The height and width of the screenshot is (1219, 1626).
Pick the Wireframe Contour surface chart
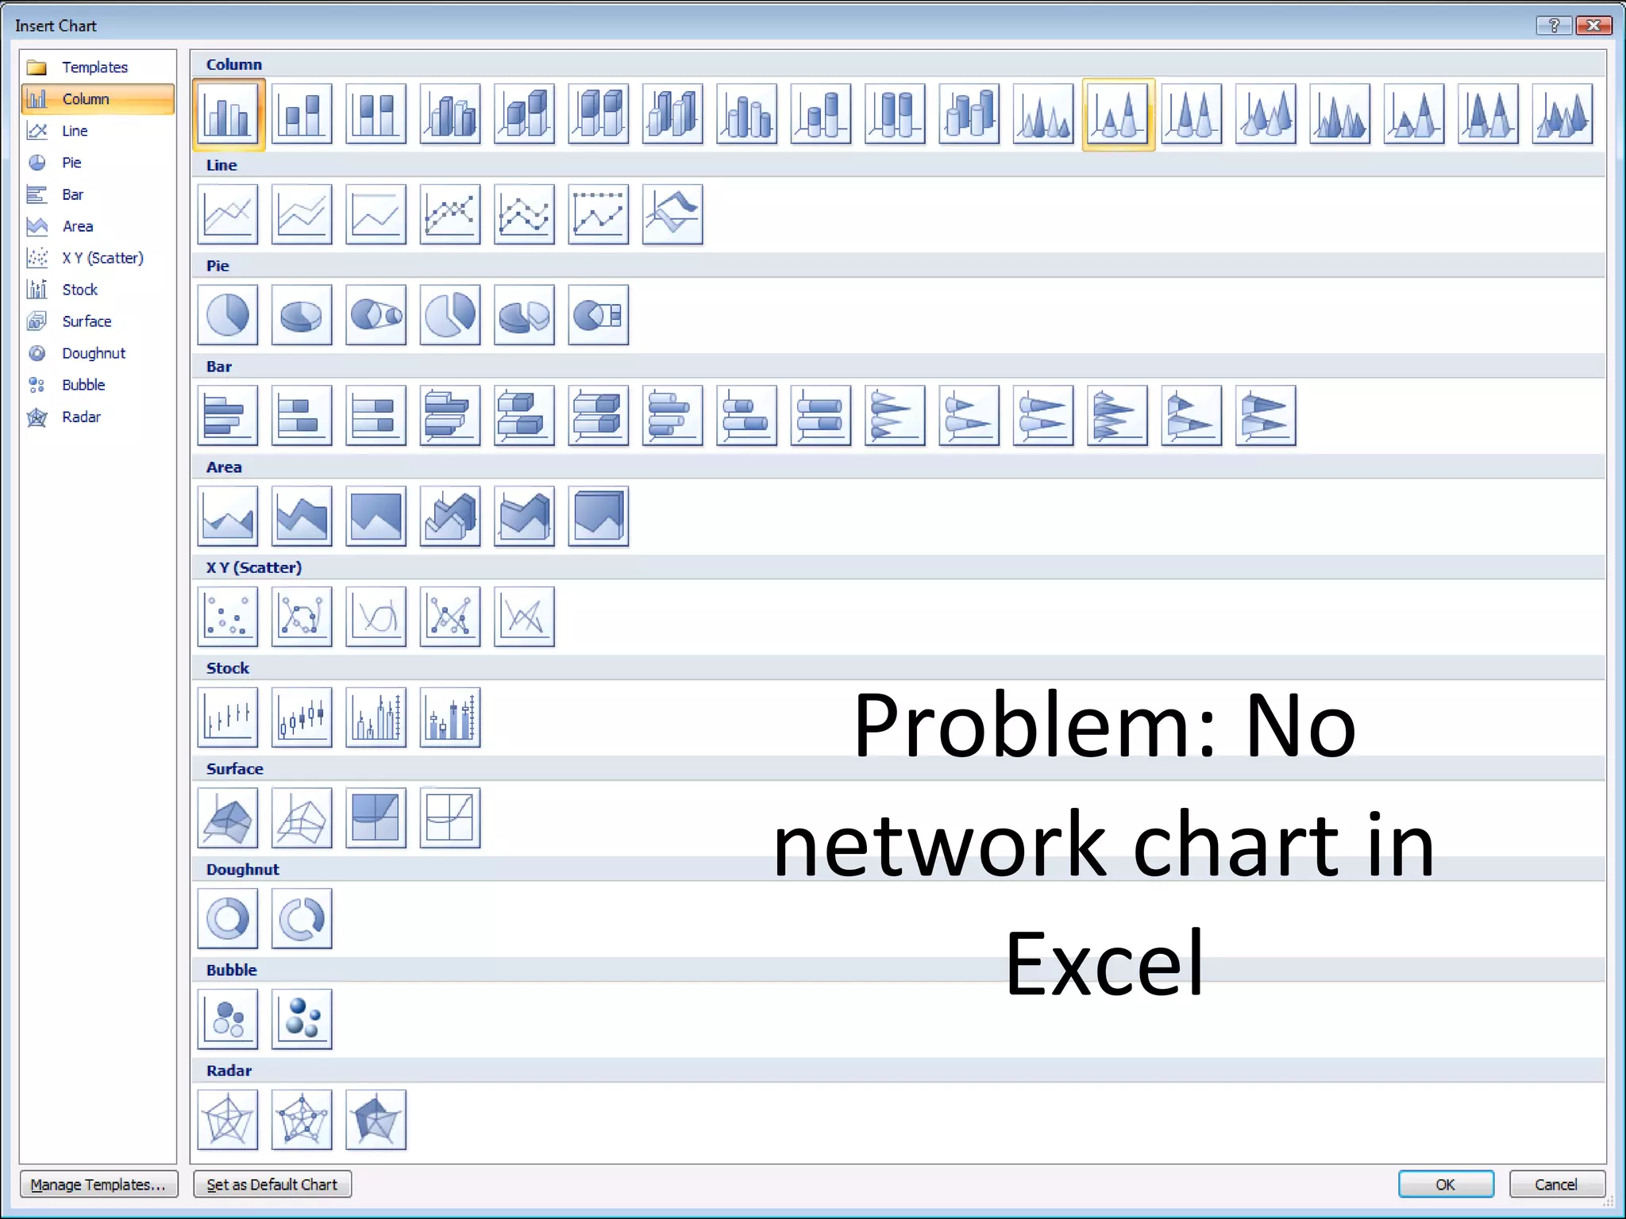(450, 818)
